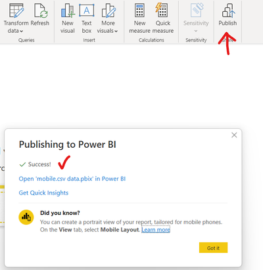Viewport: 263px width, 270px height.
Task: Open 'mobile.csv data.pbix' in Power BI link
Action: coord(72,179)
